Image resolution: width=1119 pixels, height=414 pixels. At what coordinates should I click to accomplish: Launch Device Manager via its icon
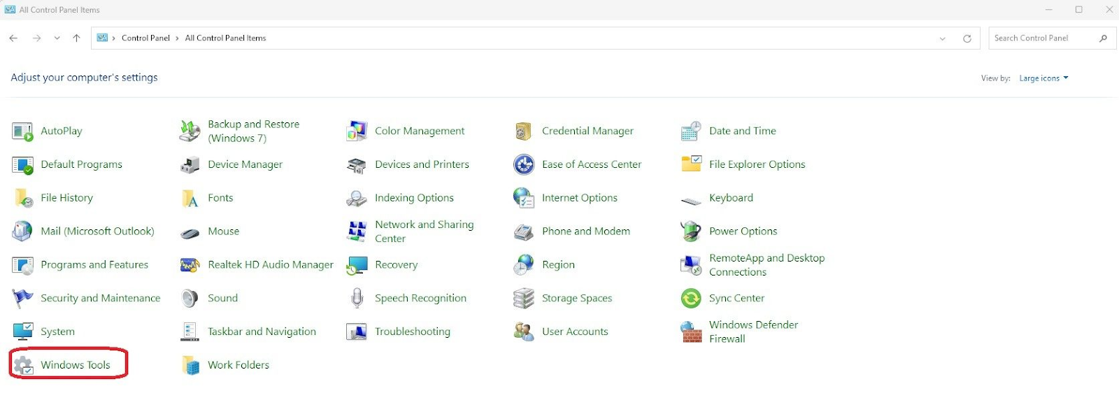[190, 164]
